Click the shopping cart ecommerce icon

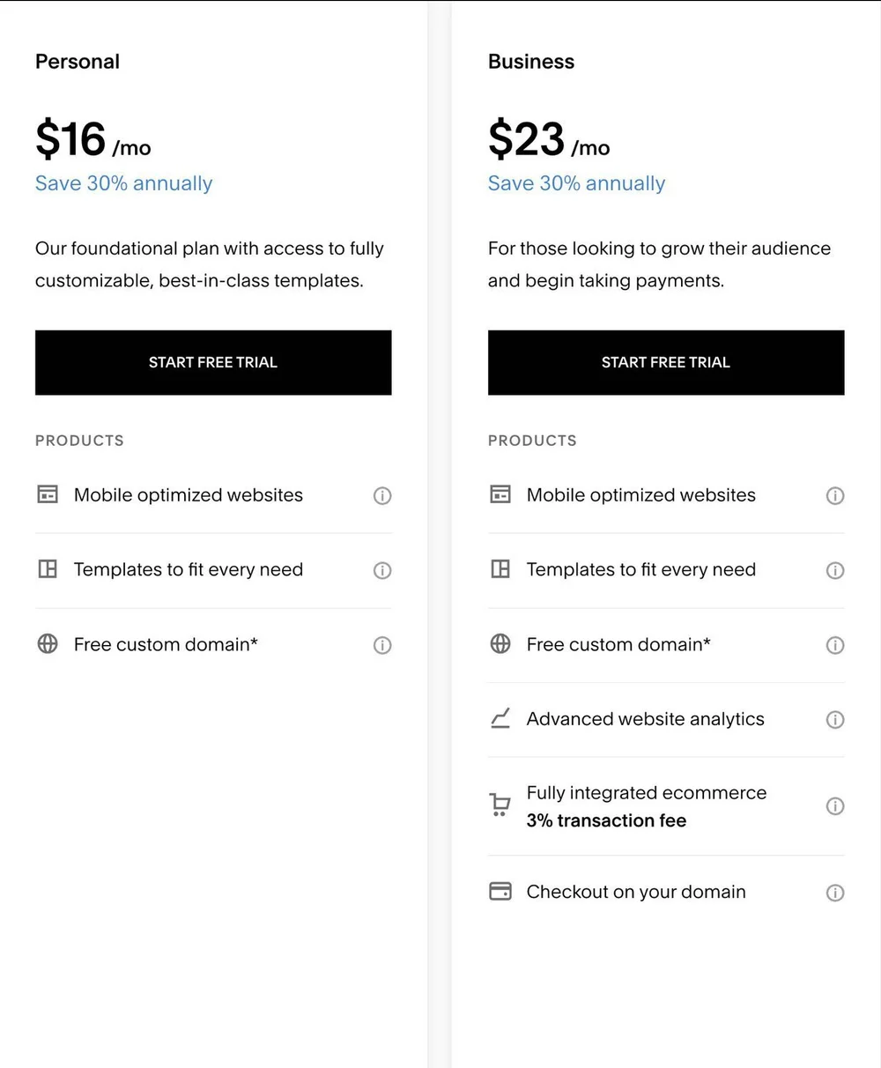coord(500,805)
